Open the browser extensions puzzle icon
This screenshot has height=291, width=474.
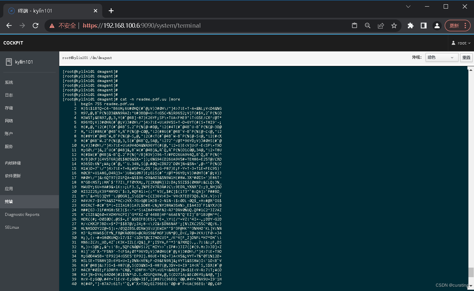[410, 25]
